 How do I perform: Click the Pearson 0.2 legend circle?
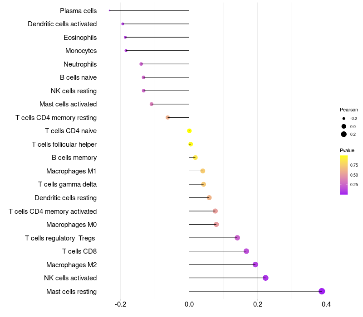tap(344, 134)
